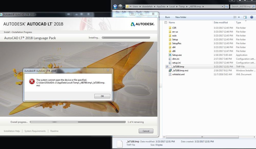
Task: Click the horizontal scrollbar left arrow
Action: 164,137
